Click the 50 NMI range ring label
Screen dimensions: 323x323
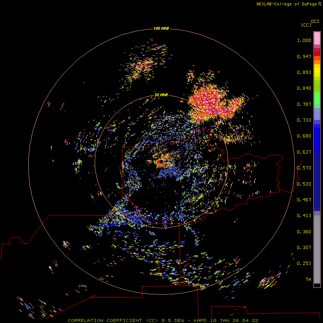pos(161,95)
